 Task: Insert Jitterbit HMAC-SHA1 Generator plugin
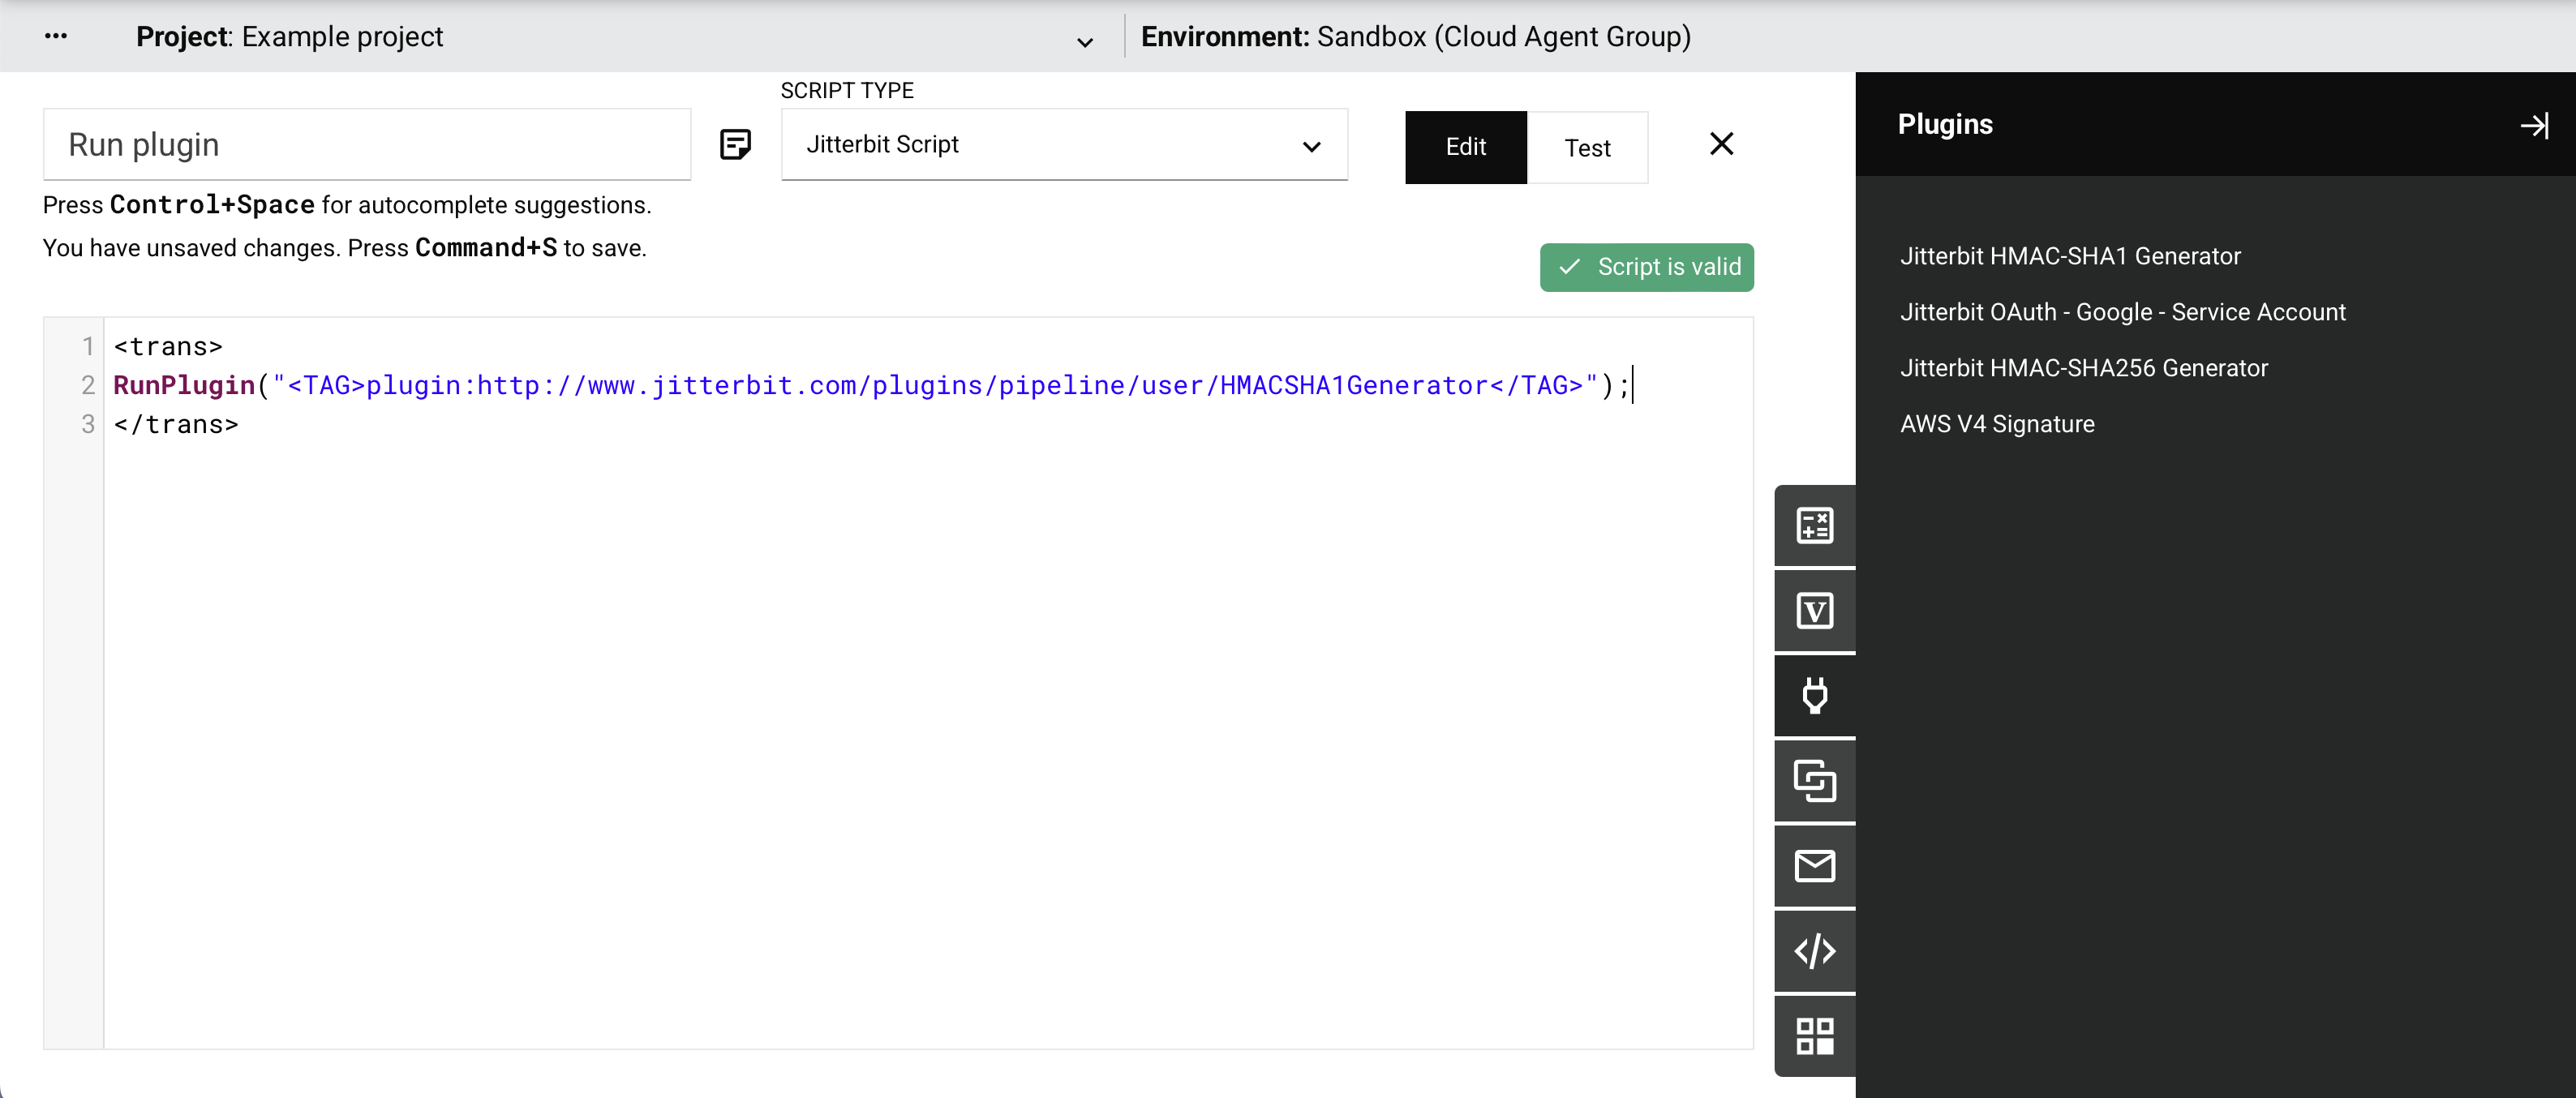2069,256
